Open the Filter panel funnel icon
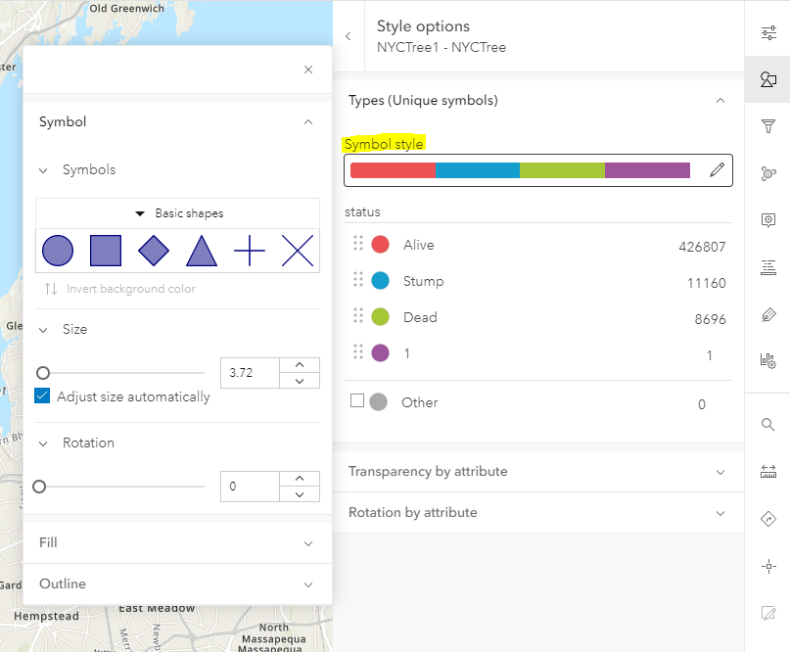This screenshot has width=790, height=652. 767,126
